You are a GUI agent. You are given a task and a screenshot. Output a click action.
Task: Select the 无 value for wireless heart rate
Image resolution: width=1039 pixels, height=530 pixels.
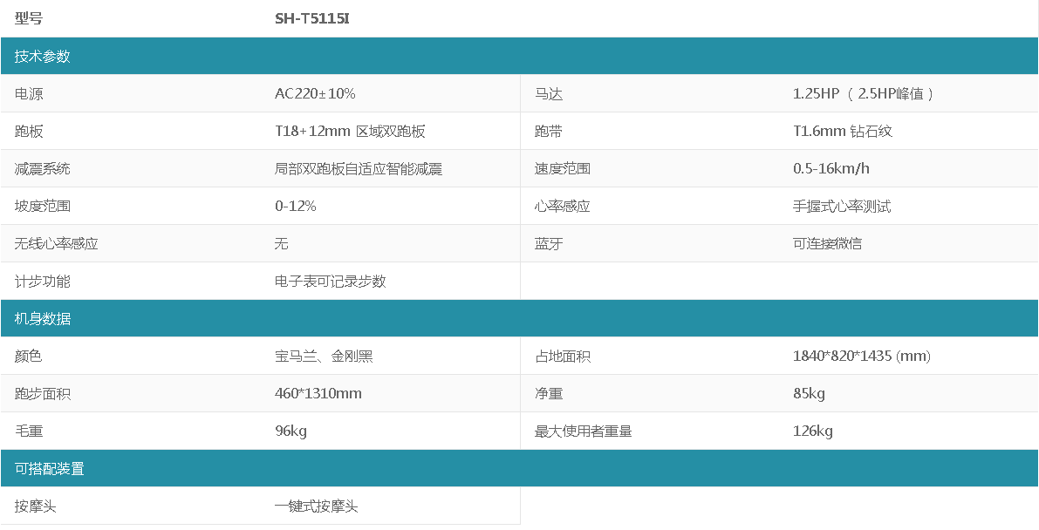[x=282, y=244]
